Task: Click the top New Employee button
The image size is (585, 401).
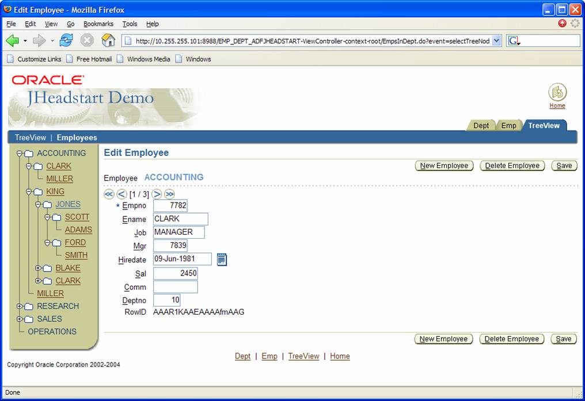Action: pyautogui.click(x=443, y=166)
